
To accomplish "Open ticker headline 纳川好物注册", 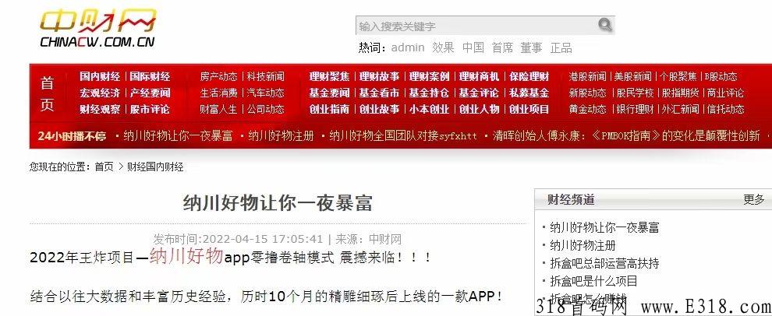I will pyautogui.click(x=282, y=136).
